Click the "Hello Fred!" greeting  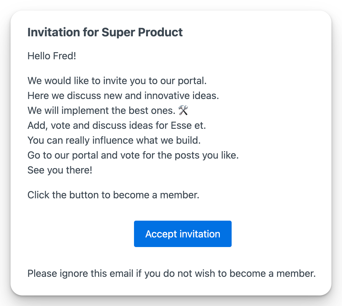click(x=52, y=56)
